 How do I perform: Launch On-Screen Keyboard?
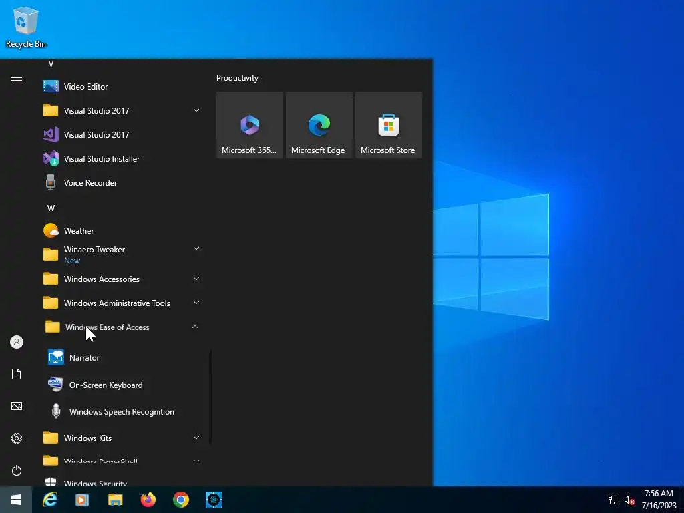pyautogui.click(x=123, y=385)
